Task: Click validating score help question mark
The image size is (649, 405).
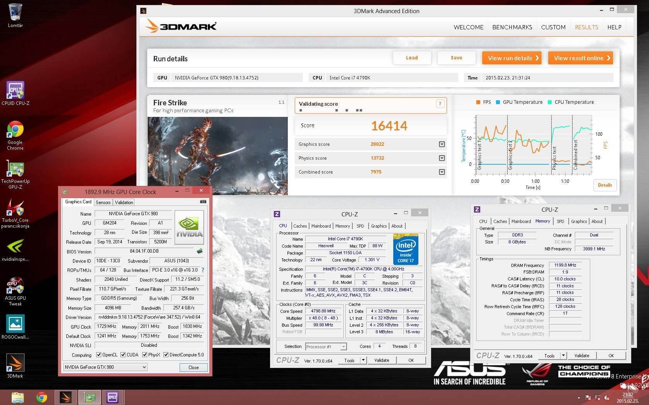Action: tap(440, 103)
